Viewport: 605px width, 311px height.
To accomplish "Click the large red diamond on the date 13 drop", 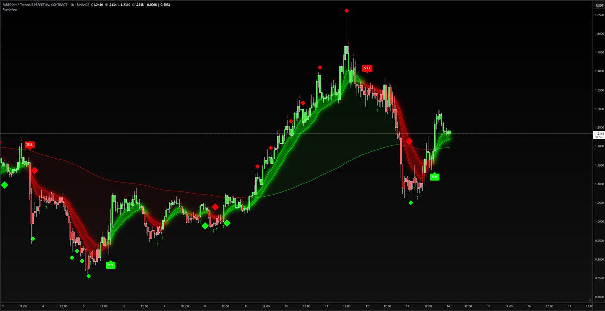I will [x=409, y=142].
